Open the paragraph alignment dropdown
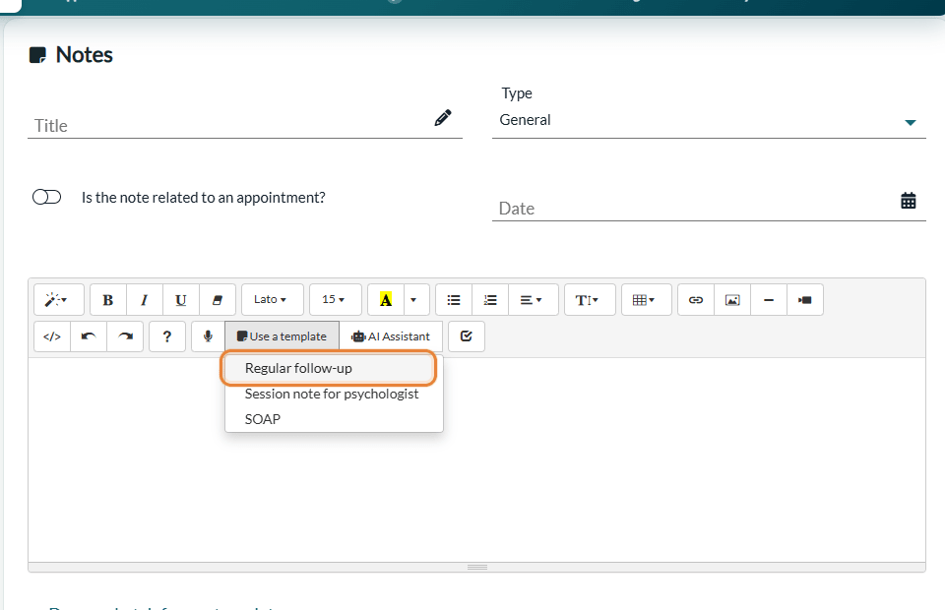The width and height of the screenshot is (945, 610). tap(533, 300)
